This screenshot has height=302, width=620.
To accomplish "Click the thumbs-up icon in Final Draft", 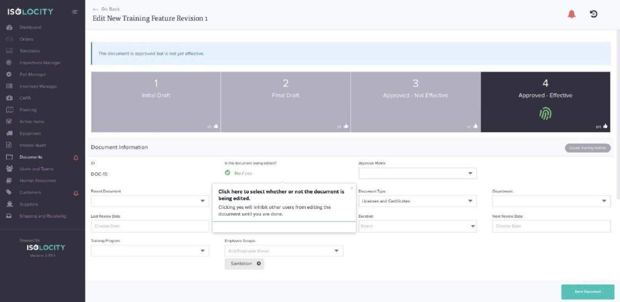I will coord(345,127).
